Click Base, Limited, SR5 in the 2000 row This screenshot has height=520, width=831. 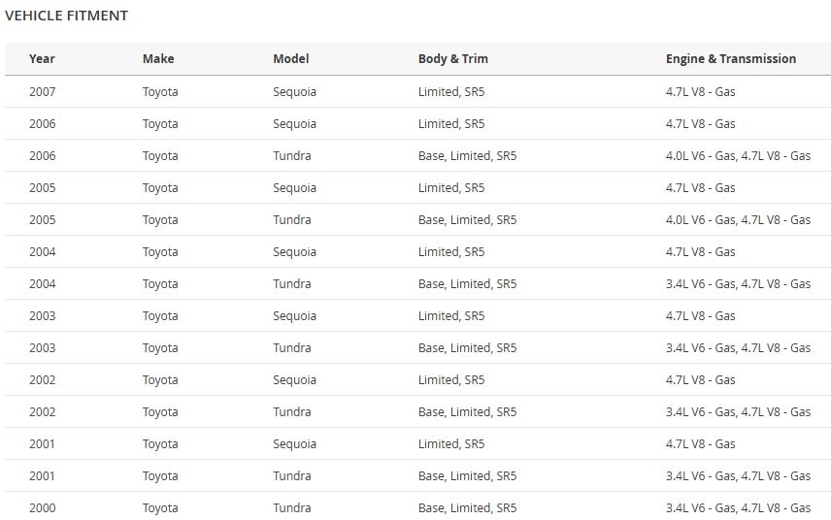click(468, 508)
